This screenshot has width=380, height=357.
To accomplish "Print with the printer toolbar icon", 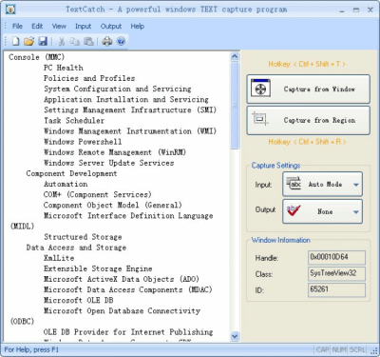I will pos(107,41).
